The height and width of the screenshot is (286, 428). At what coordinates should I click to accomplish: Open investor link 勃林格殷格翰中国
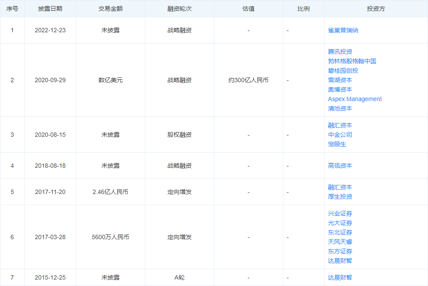click(352, 61)
